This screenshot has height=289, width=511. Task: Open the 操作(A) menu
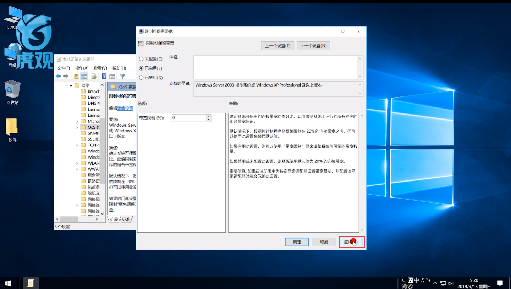tap(82, 68)
